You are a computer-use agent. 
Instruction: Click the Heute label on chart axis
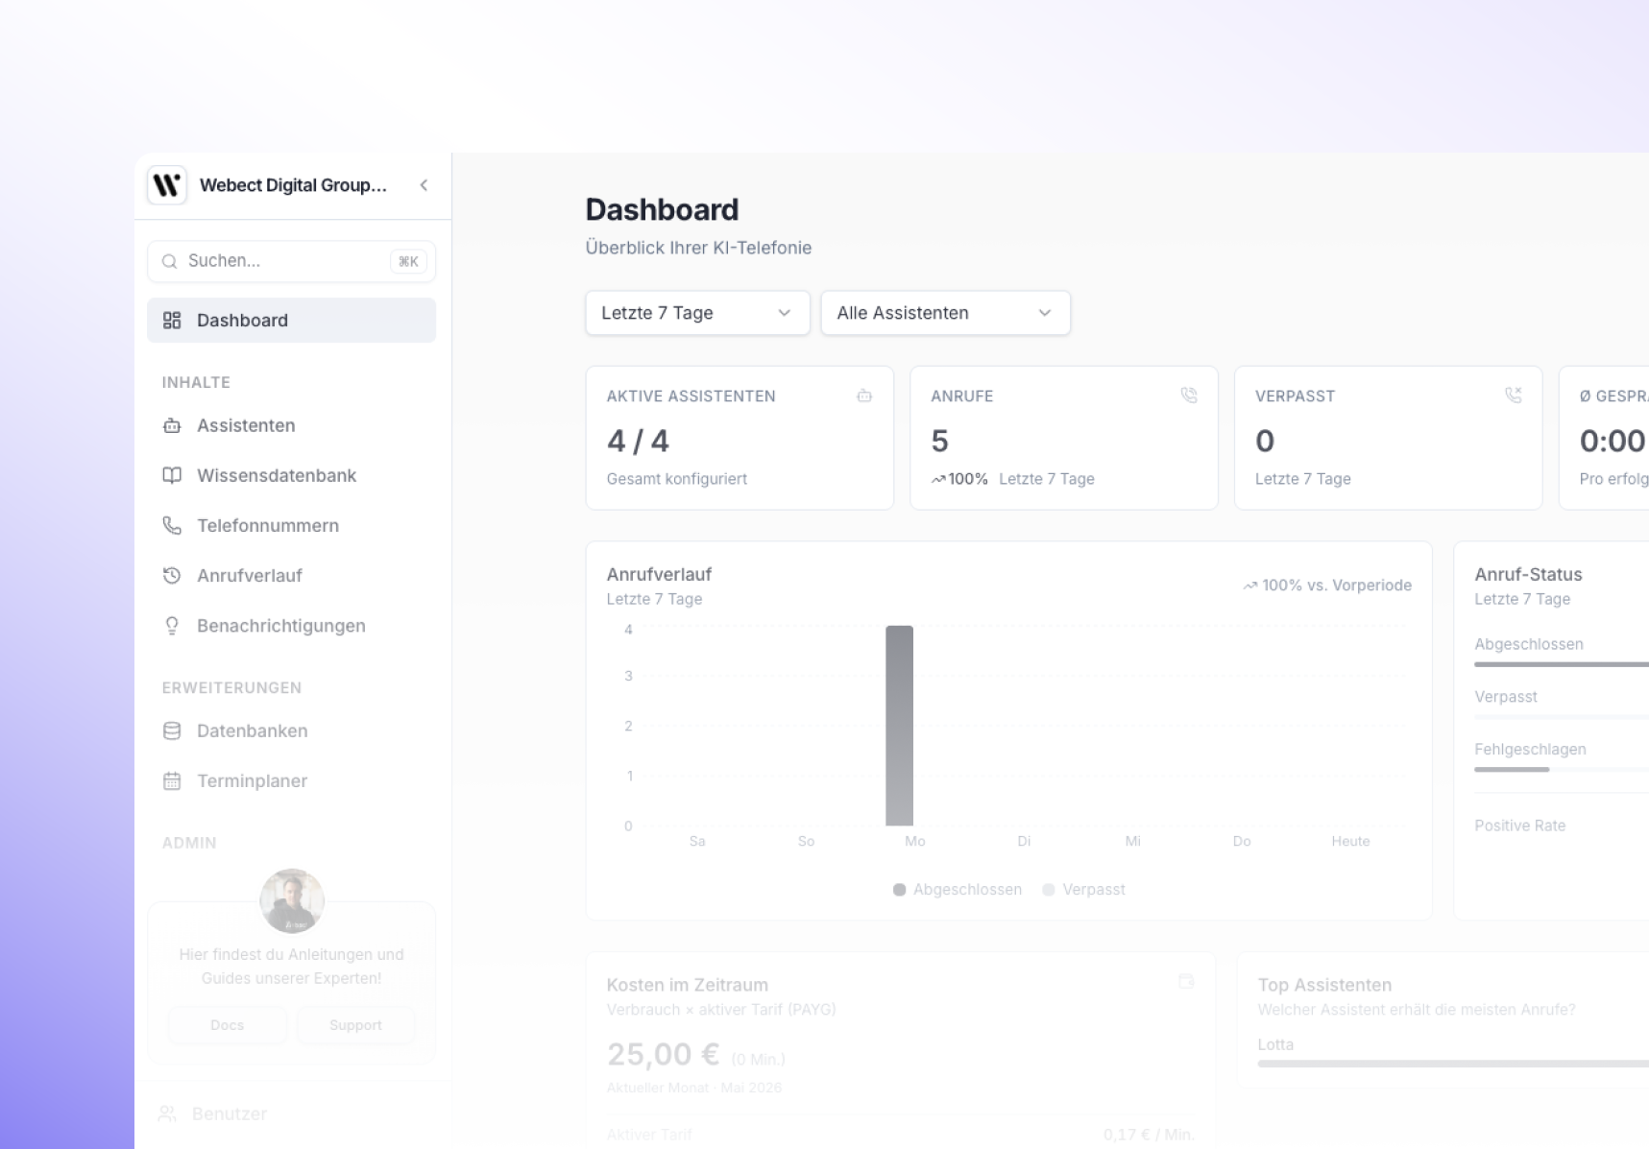coord(1350,841)
